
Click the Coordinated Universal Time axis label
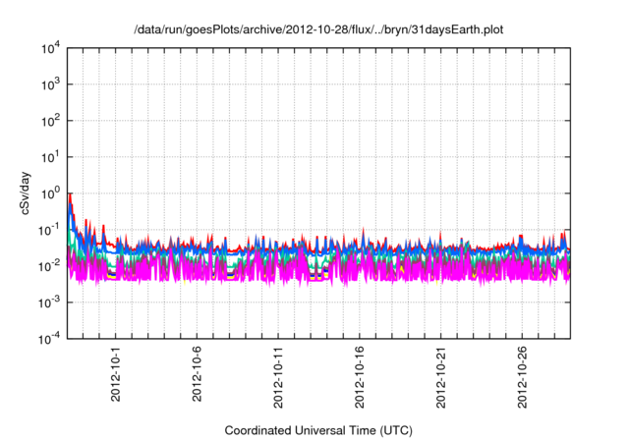click(x=318, y=431)
